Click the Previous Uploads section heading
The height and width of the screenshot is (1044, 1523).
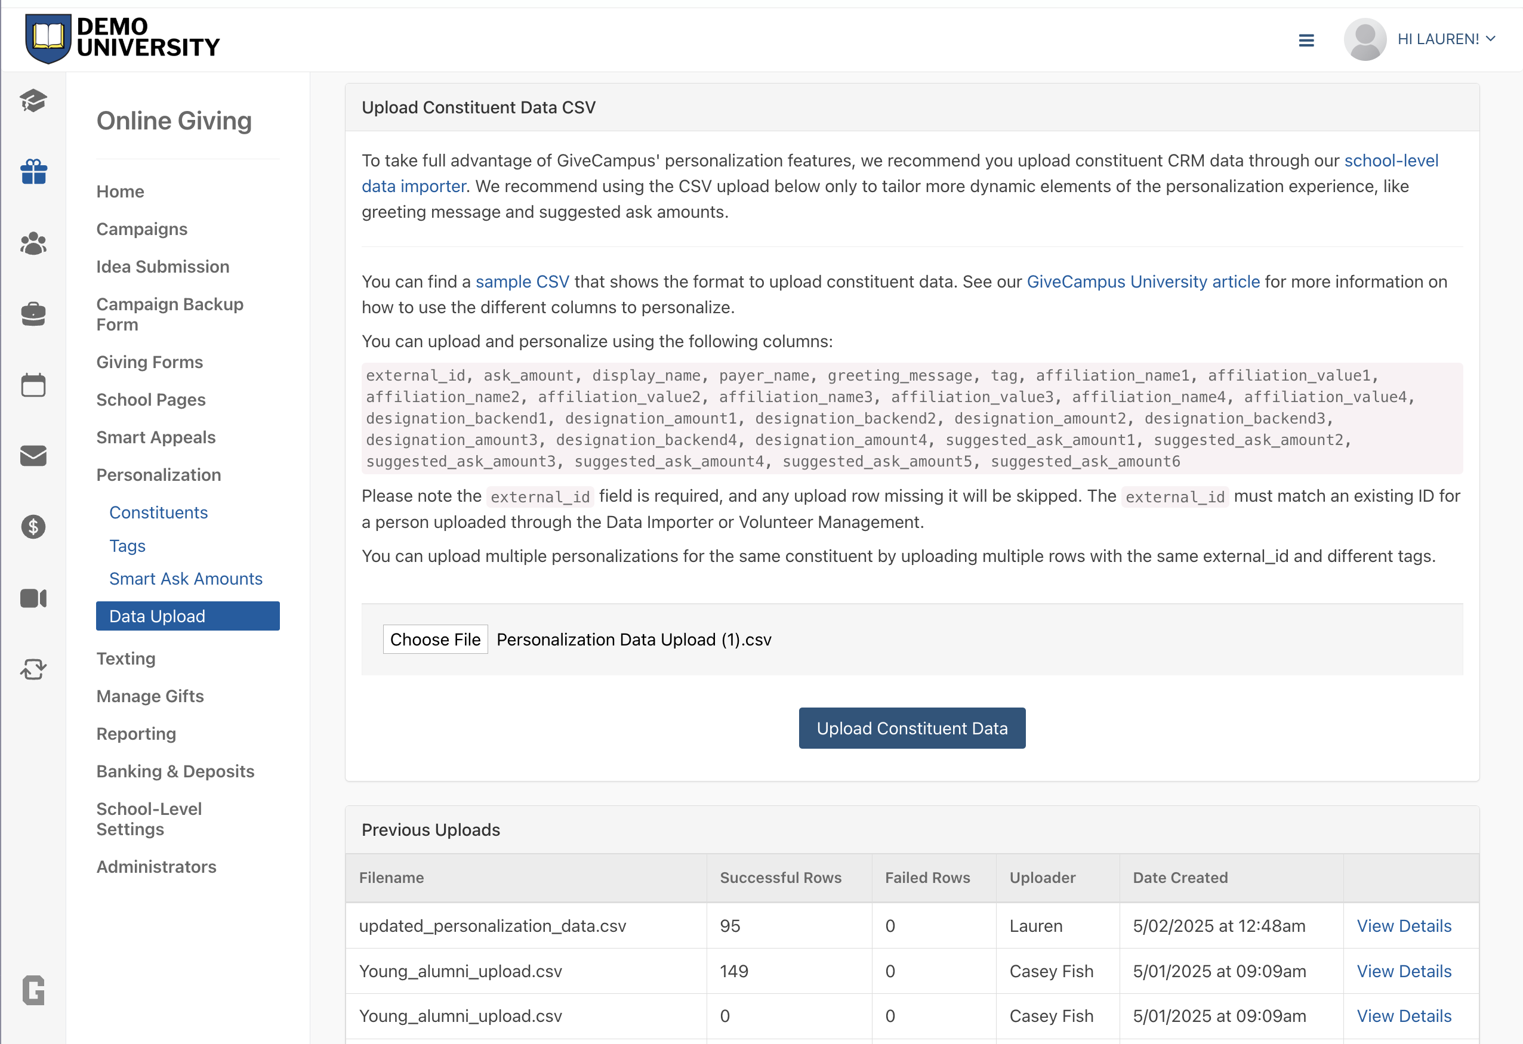430,829
